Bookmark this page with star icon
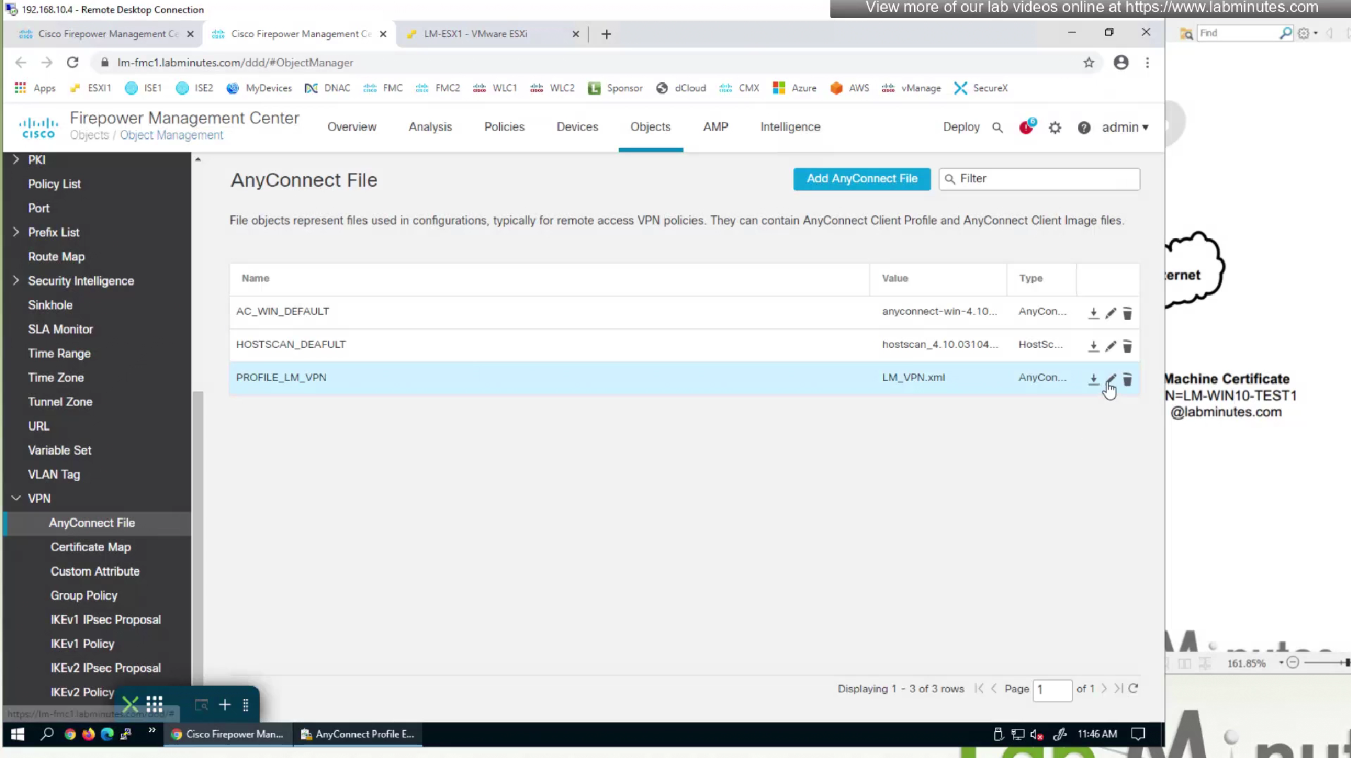The image size is (1351, 758). click(1088, 62)
